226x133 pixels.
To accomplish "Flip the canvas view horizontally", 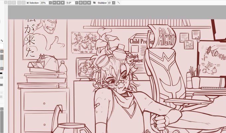I will pyautogui.click(x=94, y=3).
